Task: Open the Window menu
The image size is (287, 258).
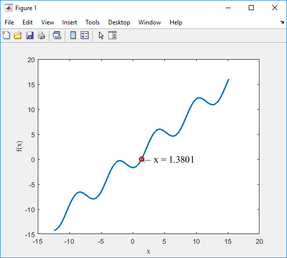Action: point(150,22)
